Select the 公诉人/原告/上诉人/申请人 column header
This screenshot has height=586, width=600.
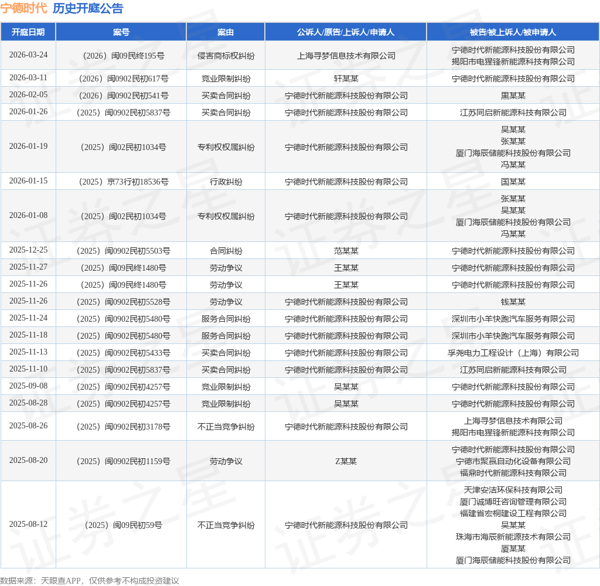point(346,32)
